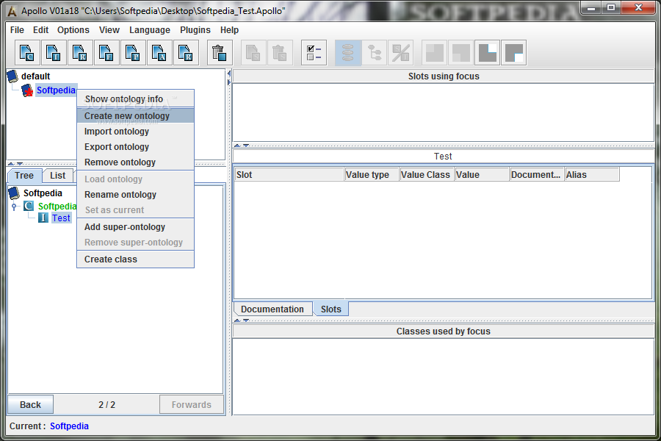The height and width of the screenshot is (441, 661).
Task: Choose 'Add super-ontology' menu entry
Action: tap(135, 227)
